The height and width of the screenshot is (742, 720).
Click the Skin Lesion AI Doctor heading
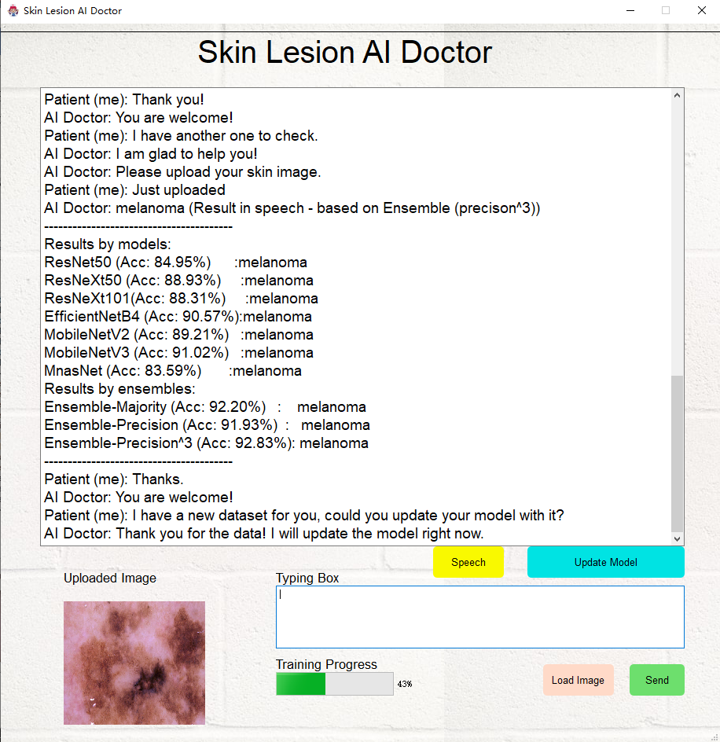344,52
